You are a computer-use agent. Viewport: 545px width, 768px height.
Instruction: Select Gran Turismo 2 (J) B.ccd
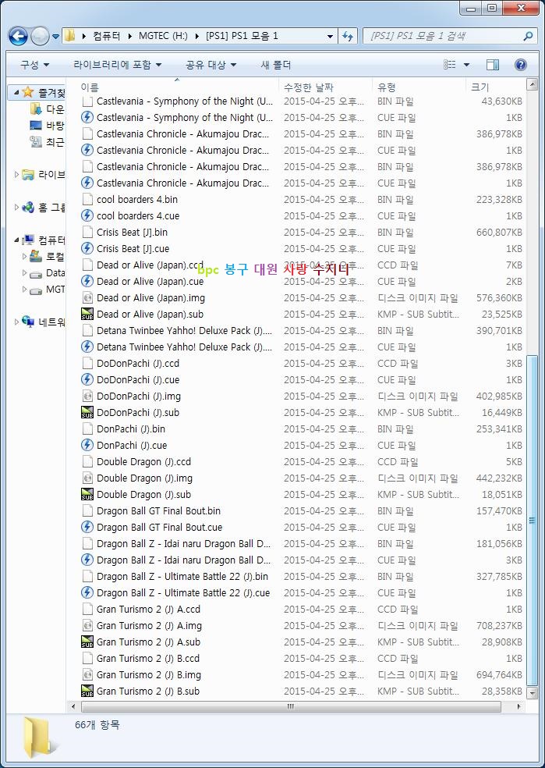click(x=147, y=658)
